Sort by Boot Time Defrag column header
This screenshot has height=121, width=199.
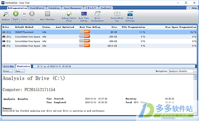(x=93, y=27)
